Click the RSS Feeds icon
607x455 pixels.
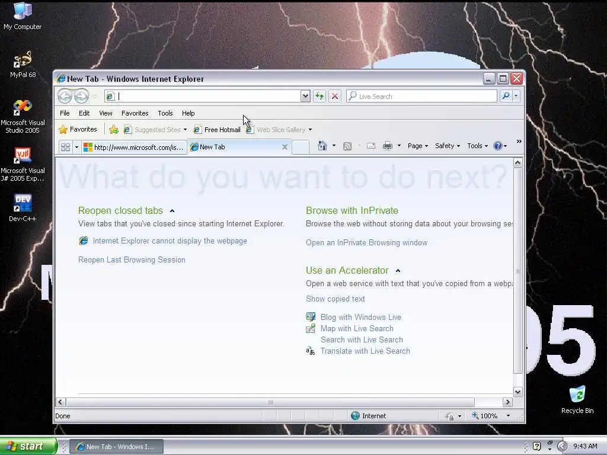tap(347, 146)
